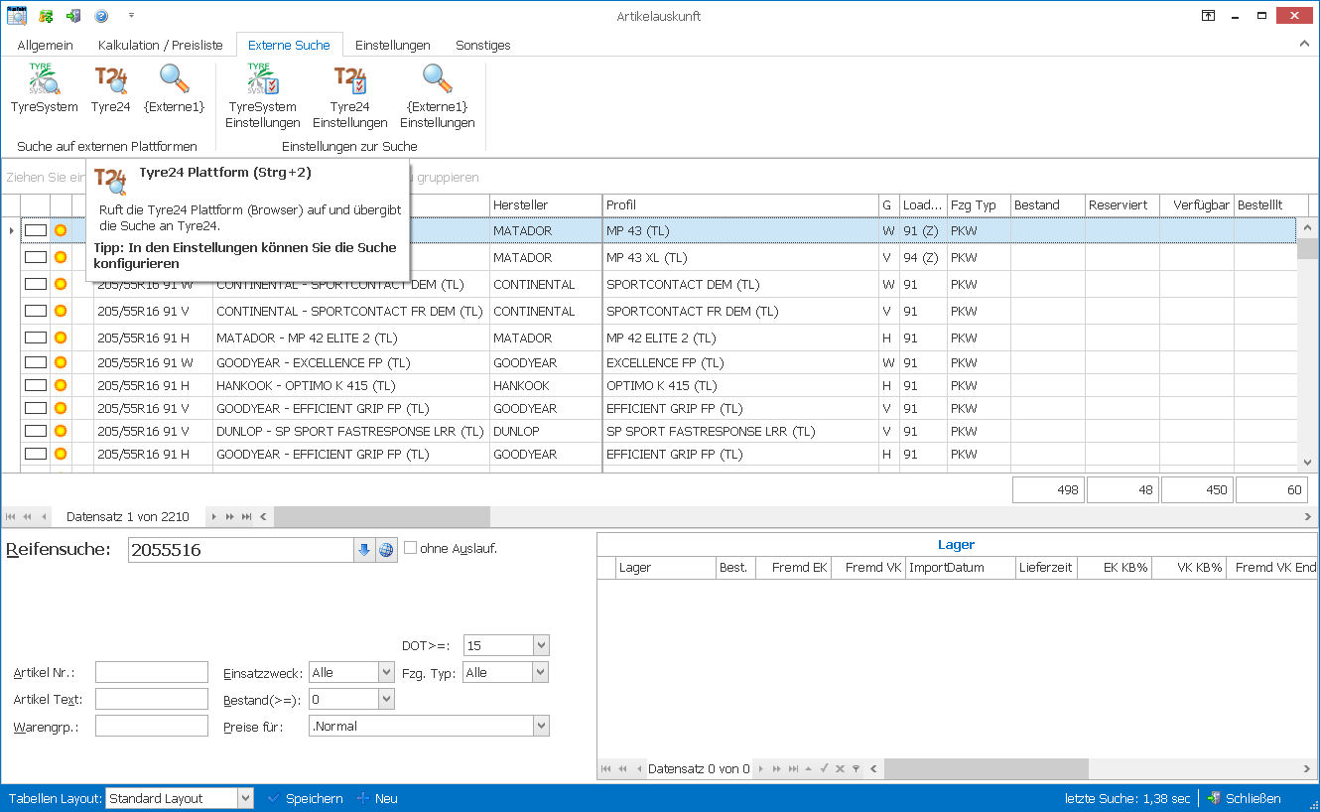Tick checkbox of CONTINENTAL SPORTCONTACT FR DEM row
The width and height of the screenshot is (1320, 812).
36,311
